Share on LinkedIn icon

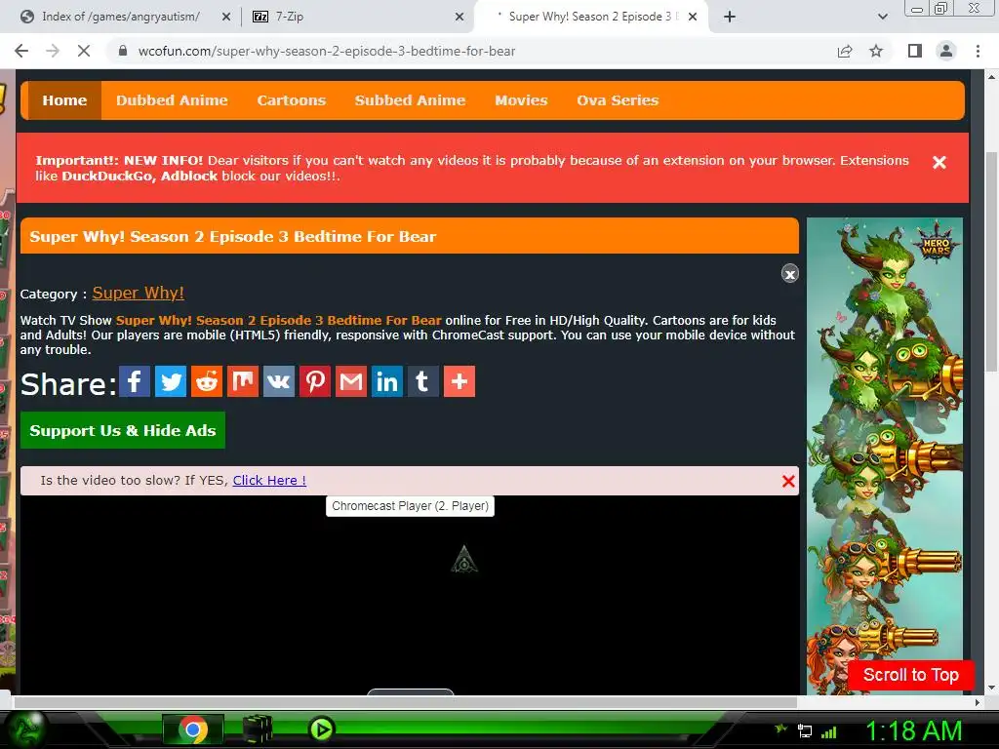(x=387, y=381)
